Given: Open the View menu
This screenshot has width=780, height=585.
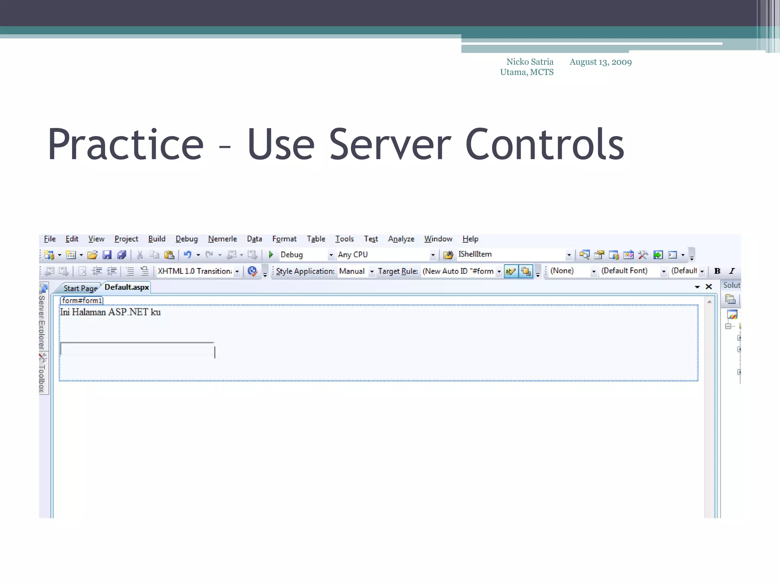Looking at the screenshot, I should (x=96, y=239).
